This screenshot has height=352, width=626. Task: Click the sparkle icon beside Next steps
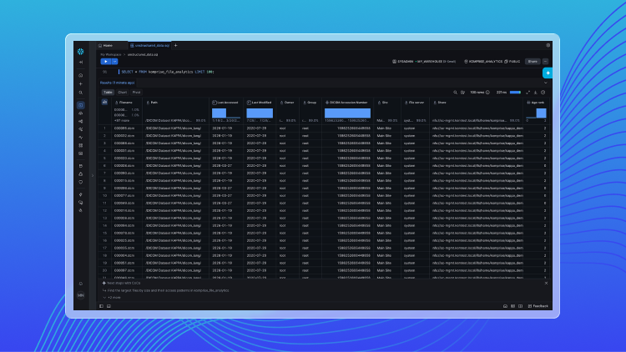(x=103, y=283)
